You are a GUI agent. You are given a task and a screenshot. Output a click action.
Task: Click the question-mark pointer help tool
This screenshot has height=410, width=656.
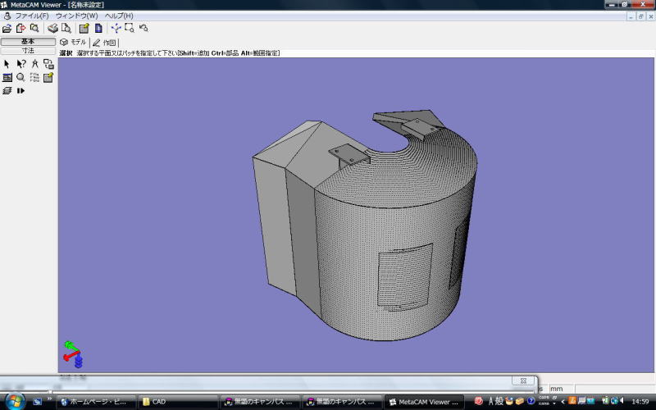[x=21, y=64]
